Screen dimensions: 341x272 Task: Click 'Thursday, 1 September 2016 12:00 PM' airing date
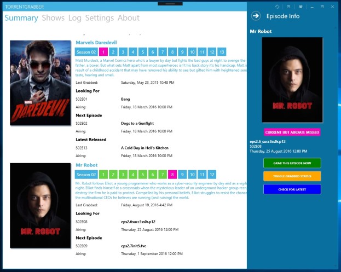coord(152,254)
